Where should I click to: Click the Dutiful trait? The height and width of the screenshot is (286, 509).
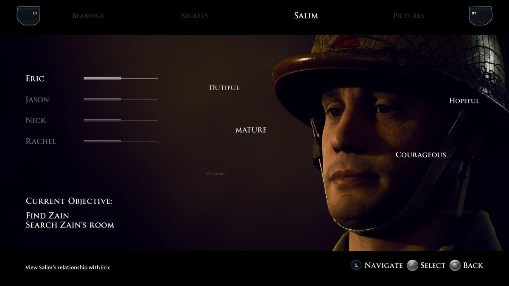pyautogui.click(x=224, y=88)
